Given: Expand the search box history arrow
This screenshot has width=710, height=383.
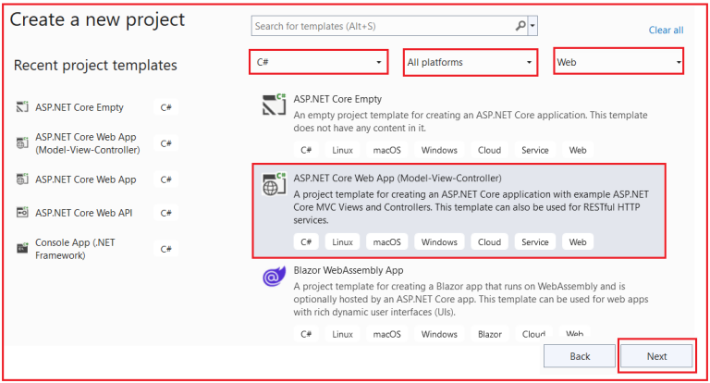Looking at the screenshot, I should pos(533,26).
